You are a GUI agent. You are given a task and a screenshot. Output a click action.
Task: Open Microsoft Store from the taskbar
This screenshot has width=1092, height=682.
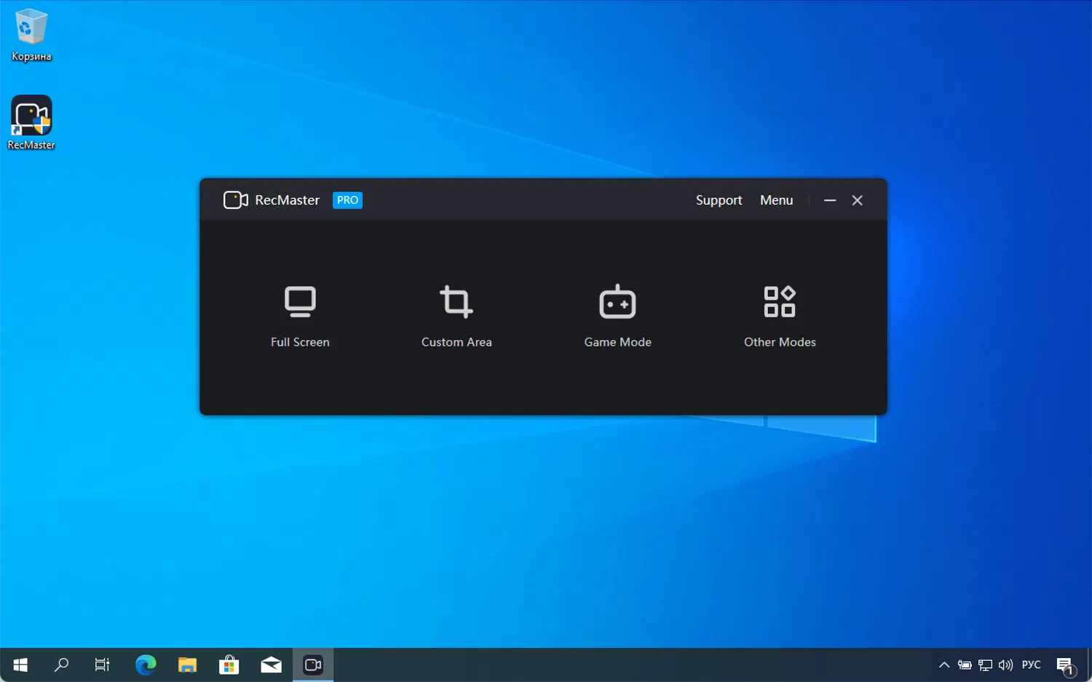pyautogui.click(x=229, y=665)
